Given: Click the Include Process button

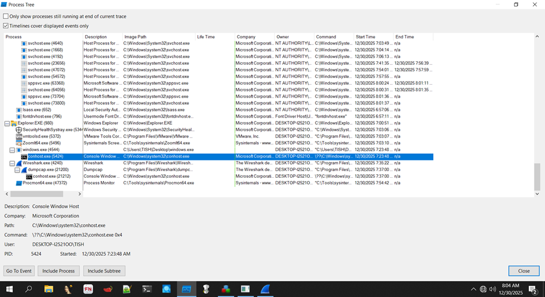Looking at the screenshot, I should pos(58,271).
